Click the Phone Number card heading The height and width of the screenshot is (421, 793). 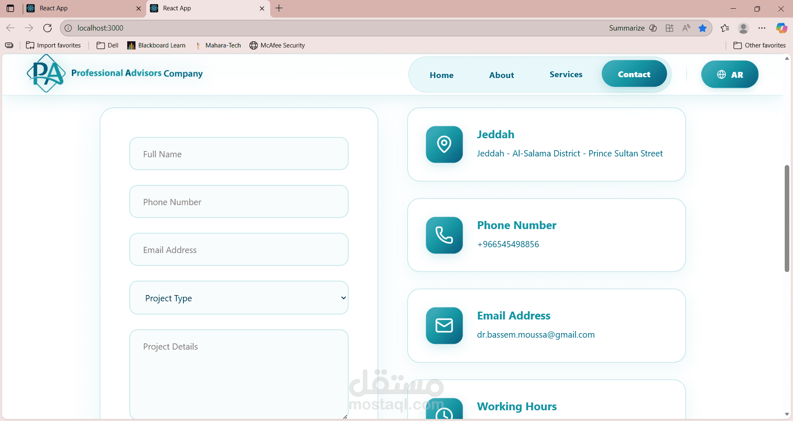tap(517, 225)
